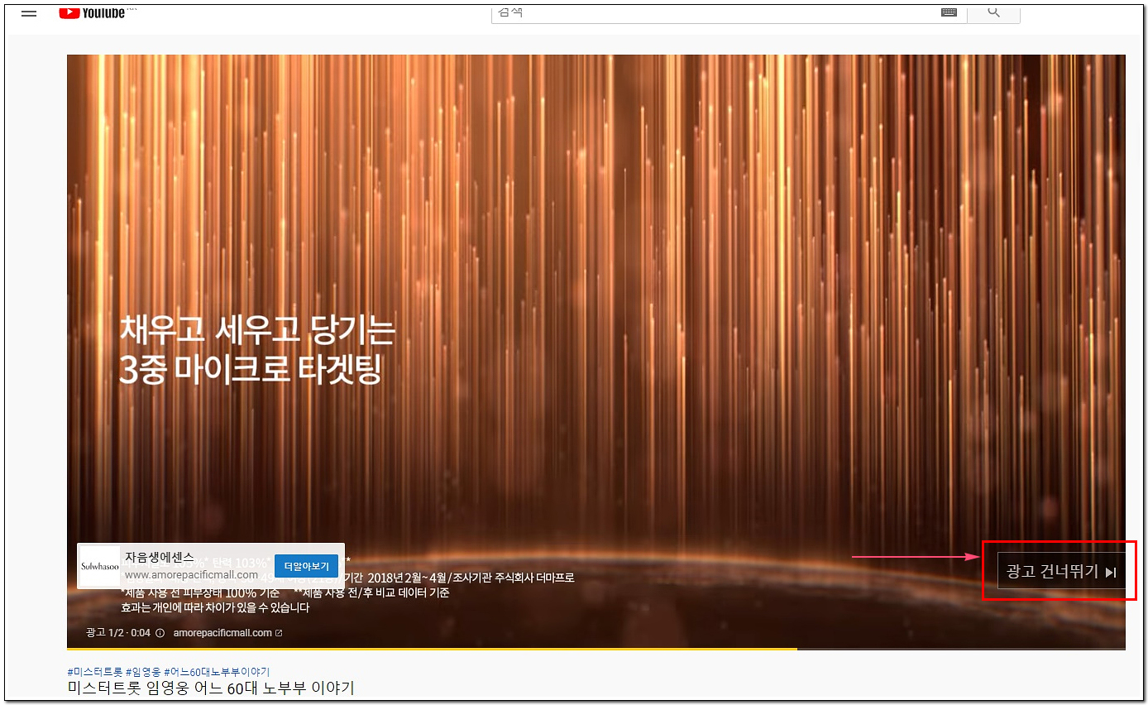Screen dimensions: 1148x705
Task: Click the 더알아보기 button
Action: pyautogui.click(x=306, y=566)
